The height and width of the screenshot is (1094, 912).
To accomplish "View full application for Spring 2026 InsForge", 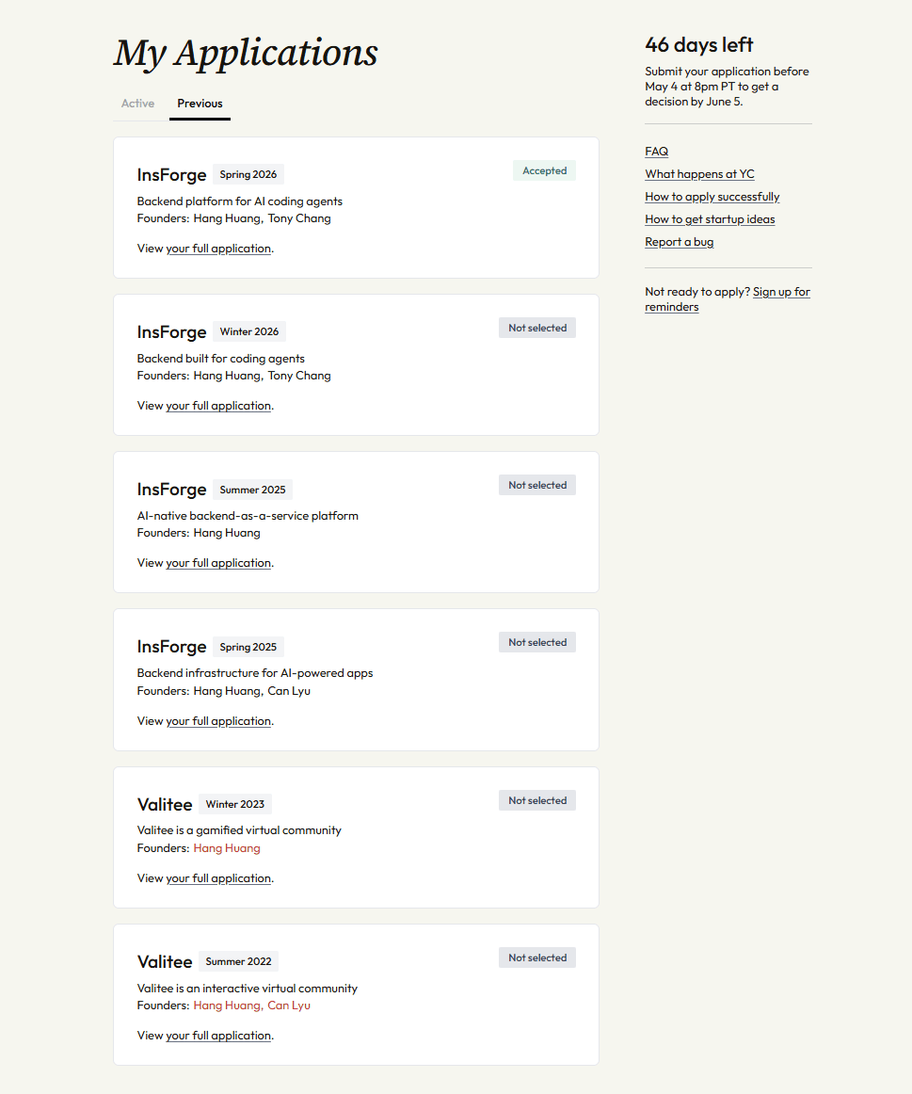I will pyautogui.click(x=218, y=248).
